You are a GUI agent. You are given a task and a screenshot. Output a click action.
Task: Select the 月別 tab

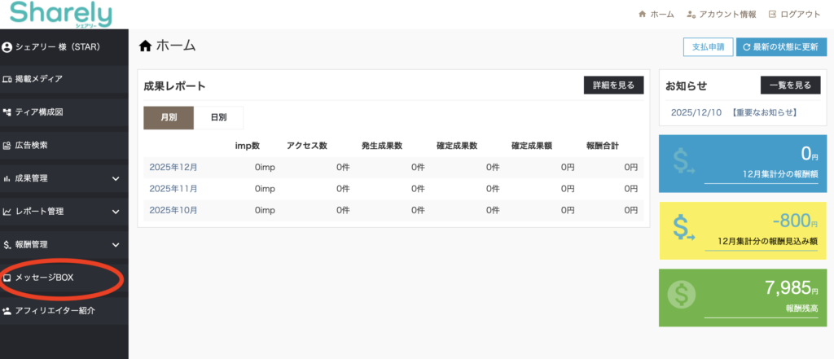(x=169, y=117)
